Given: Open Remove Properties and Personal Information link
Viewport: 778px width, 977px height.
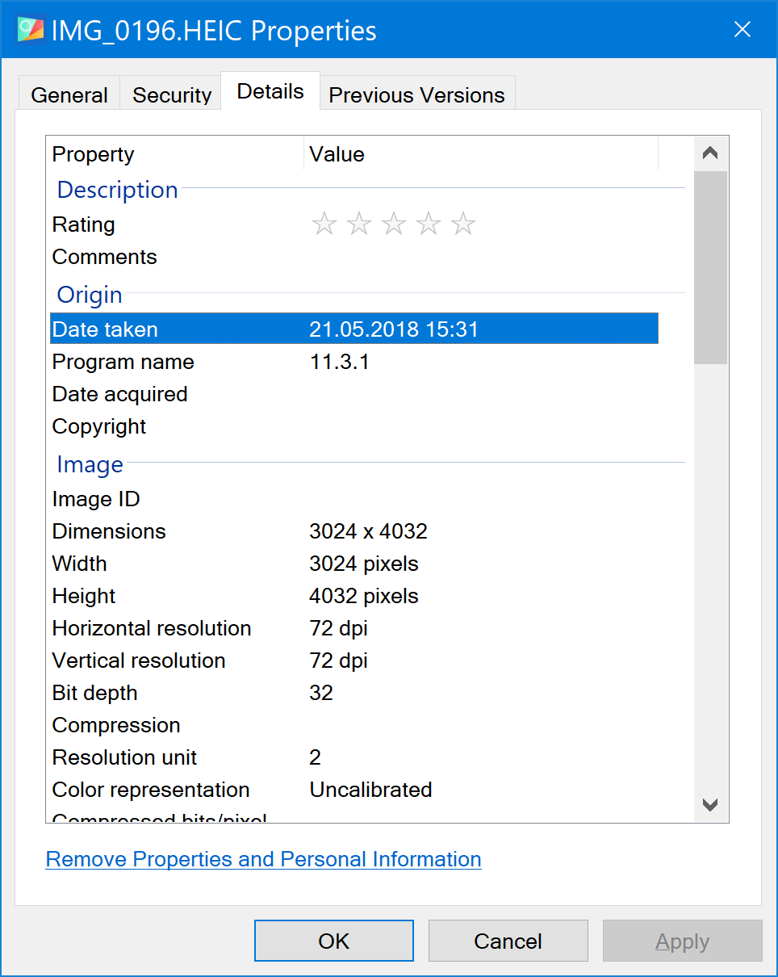Looking at the screenshot, I should click(x=263, y=859).
